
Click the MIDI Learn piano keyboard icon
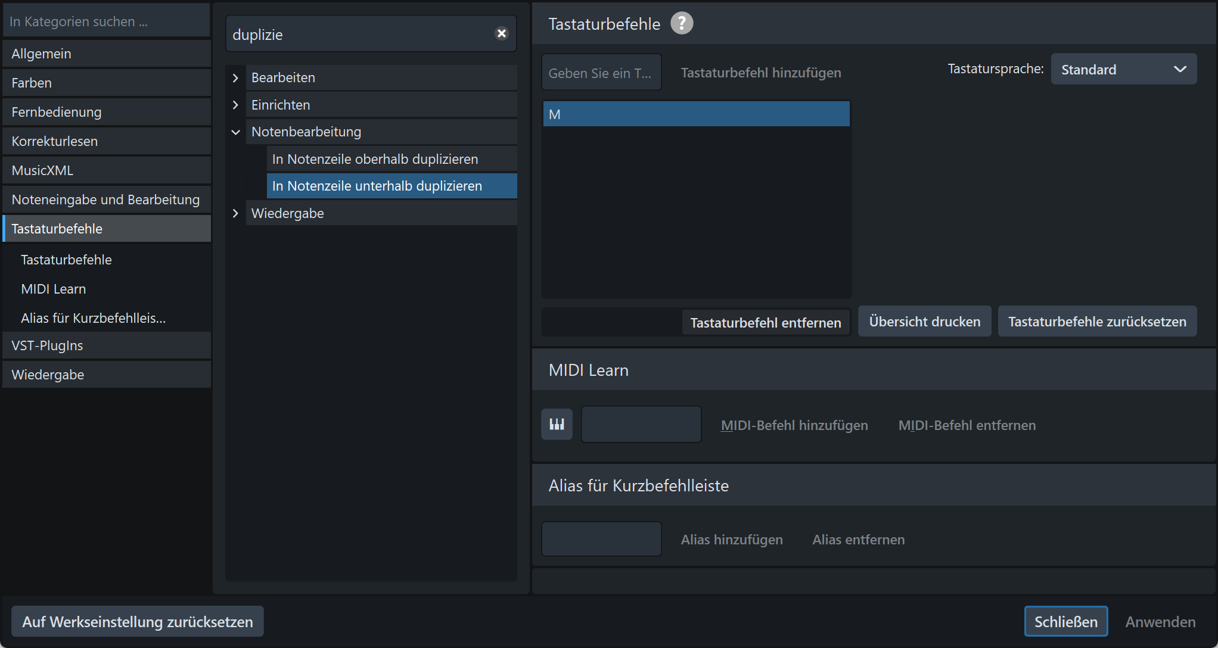(557, 424)
